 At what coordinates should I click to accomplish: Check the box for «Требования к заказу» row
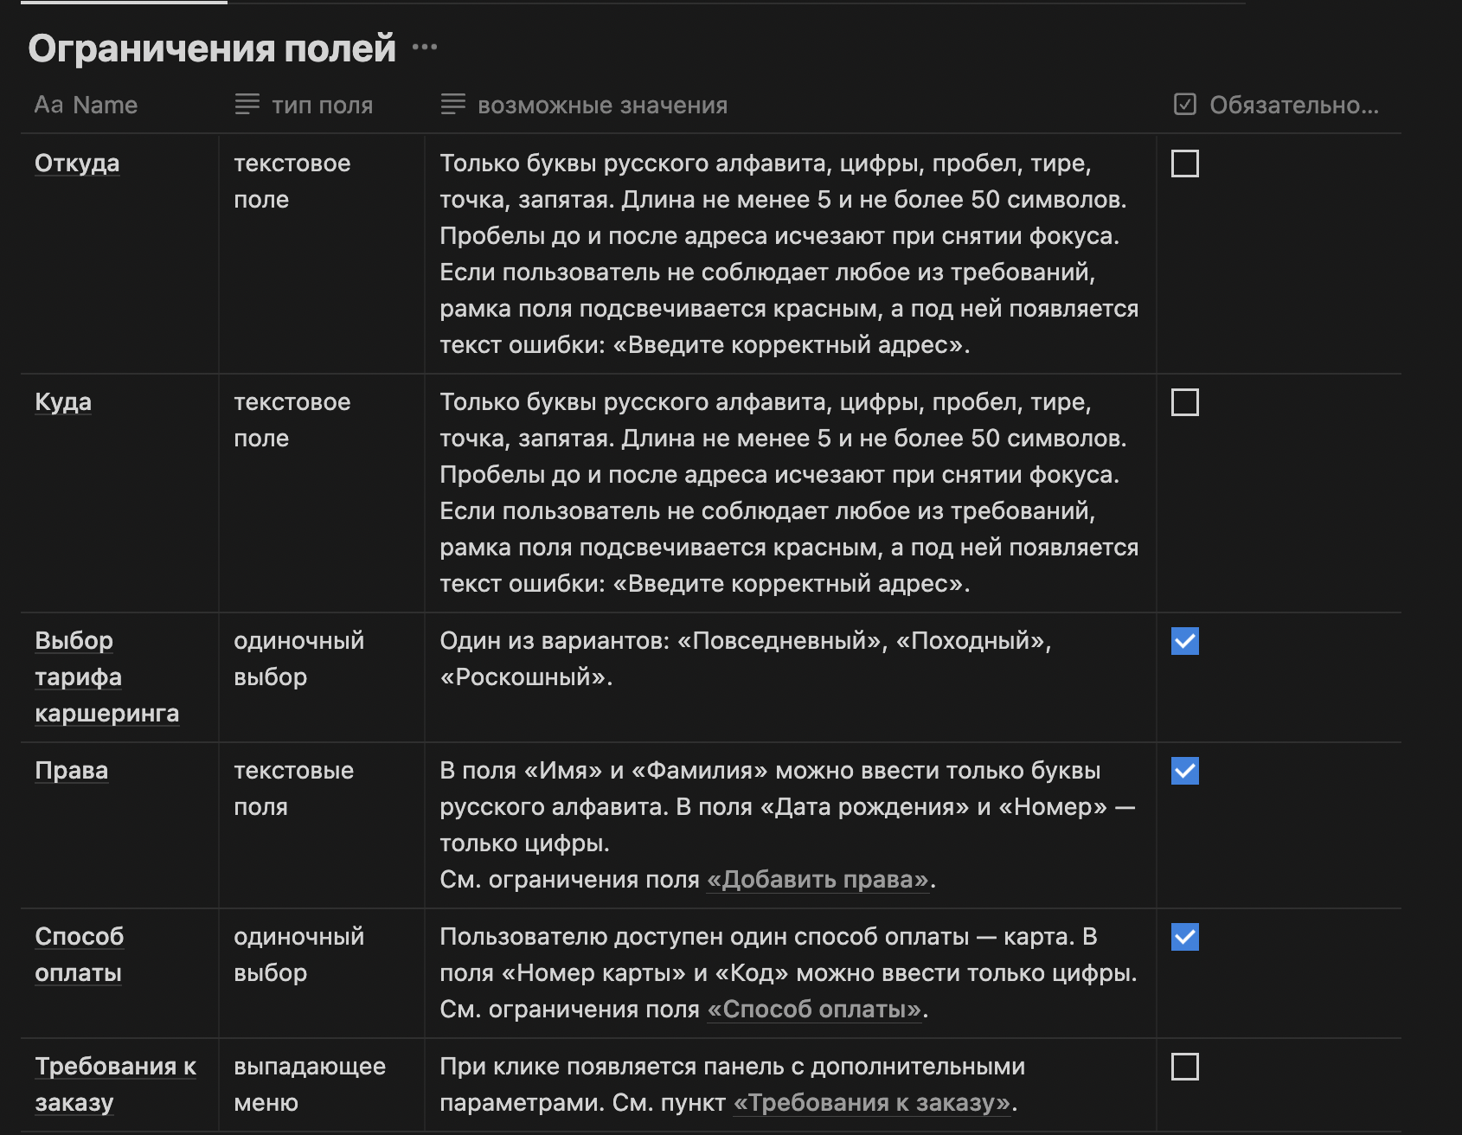pyautogui.click(x=1184, y=1068)
